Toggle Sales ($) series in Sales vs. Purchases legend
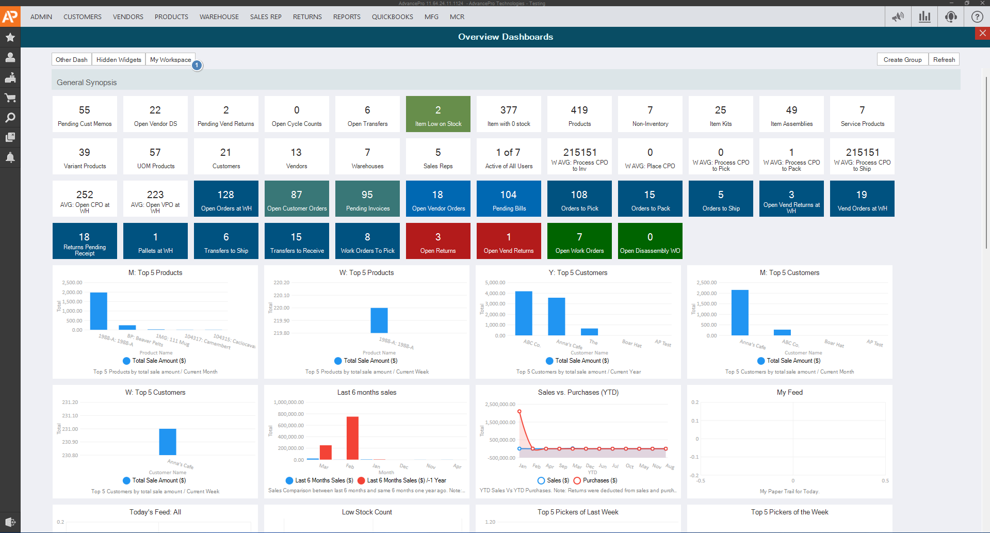This screenshot has height=533, width=990. [x=553, y=480]
